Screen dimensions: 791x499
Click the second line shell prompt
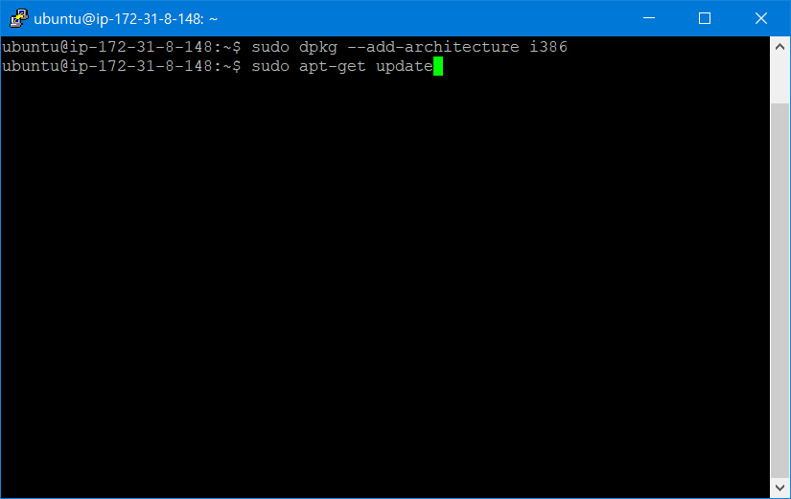pos(122,67)
